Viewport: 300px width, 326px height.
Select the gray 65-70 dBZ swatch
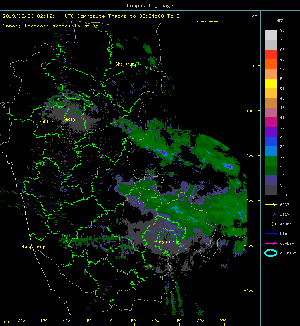click(x=271, y=45)
